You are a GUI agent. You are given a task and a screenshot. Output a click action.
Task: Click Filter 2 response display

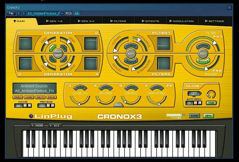[164, 63]
